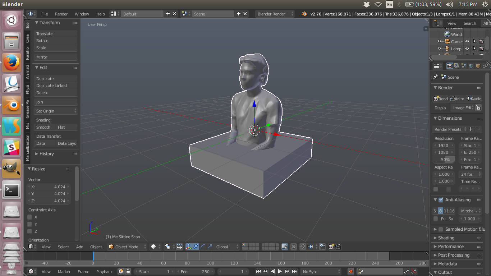491x276 pixels.
Task: Select the scale manipulator icon
Action: click(x=210, y=247)
